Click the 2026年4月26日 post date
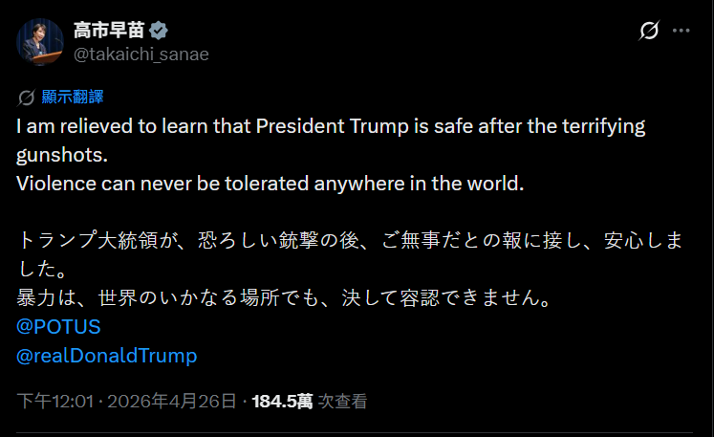714x437 pixels. (x=170, y=402)
